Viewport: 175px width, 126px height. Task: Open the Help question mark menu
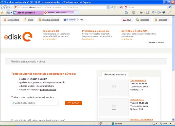tap(164, 12)
